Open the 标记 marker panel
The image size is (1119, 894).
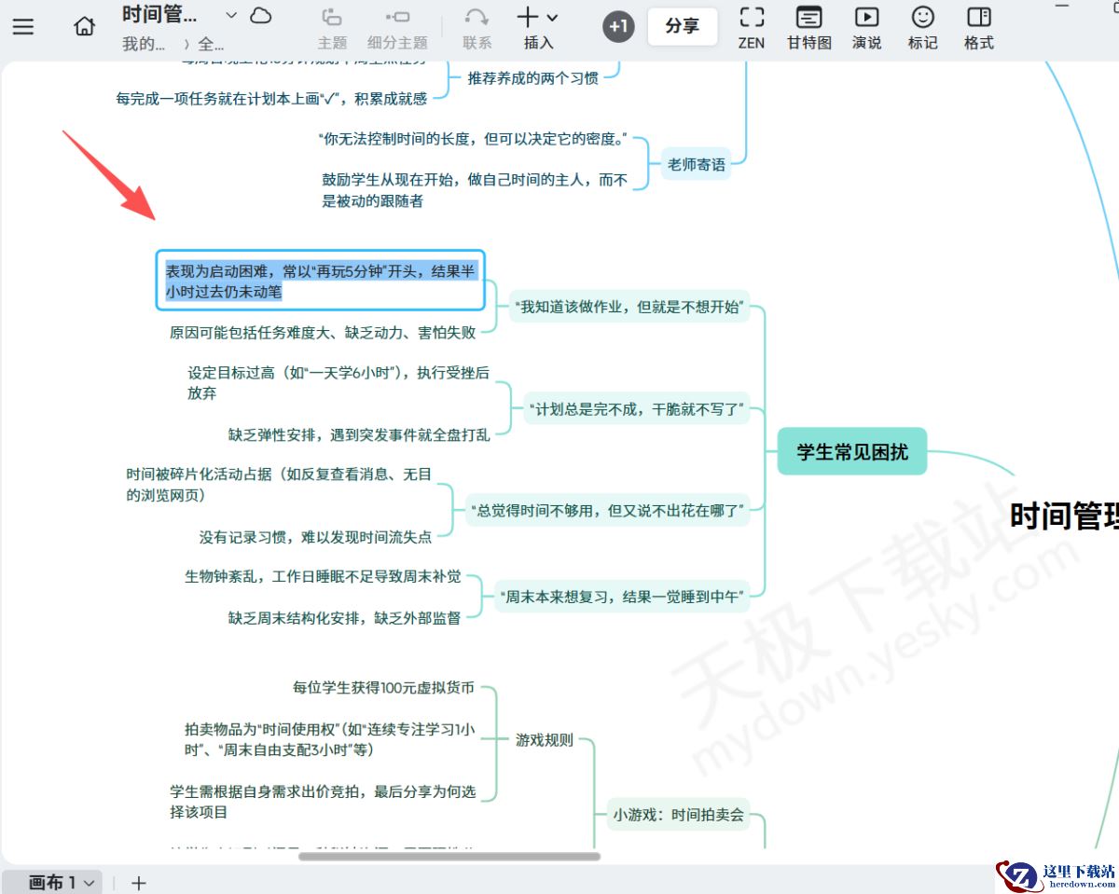pyautogui.click(x=922, y=26)
